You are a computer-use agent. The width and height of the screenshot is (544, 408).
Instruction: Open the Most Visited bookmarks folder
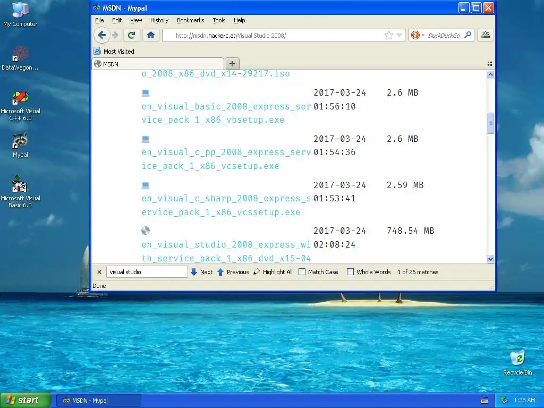click(114, 52)
